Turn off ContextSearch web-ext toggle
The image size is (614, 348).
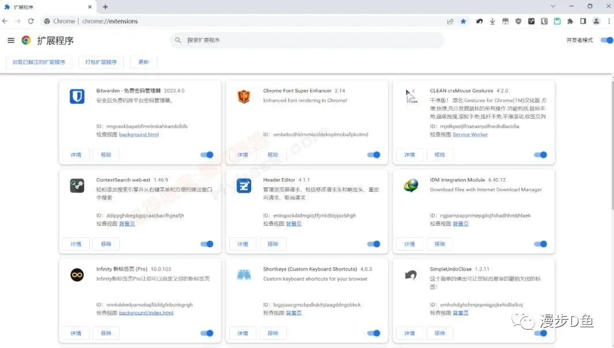pyautogui.click(x=207, y=244)
